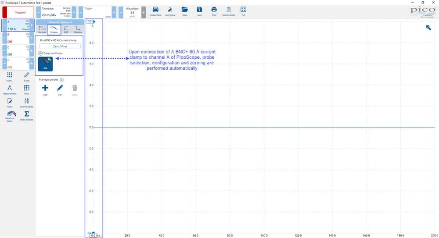Open the Measurements tool
439x238 pixels.
click(x=10, y=90)
